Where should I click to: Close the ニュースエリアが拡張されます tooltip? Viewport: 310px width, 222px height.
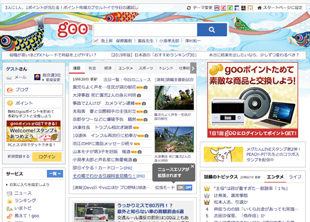[192, 166]
